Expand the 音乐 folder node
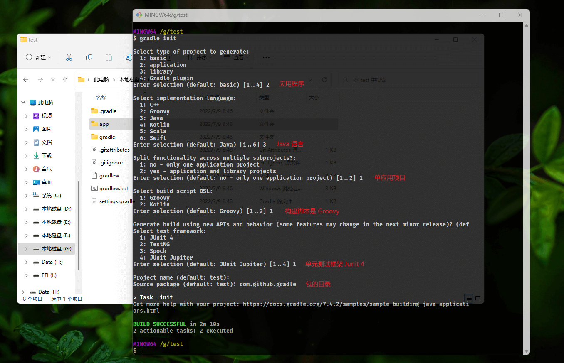564x363 pixels. [x=27, y=169]
